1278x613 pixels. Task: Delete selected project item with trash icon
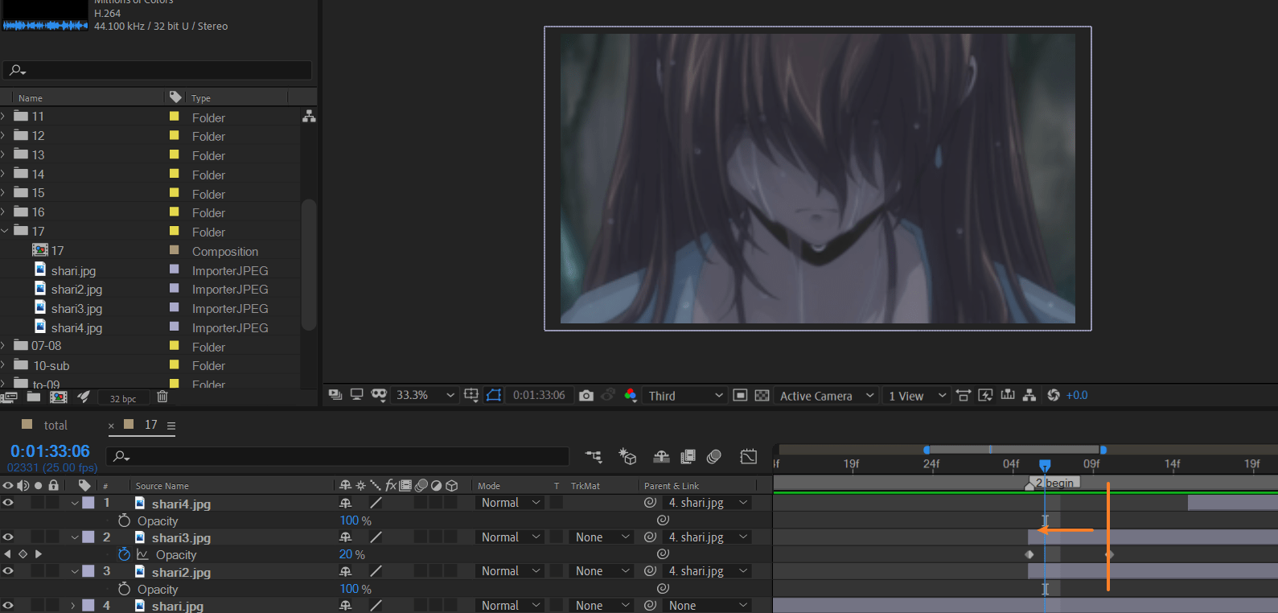tap(162, 397)
